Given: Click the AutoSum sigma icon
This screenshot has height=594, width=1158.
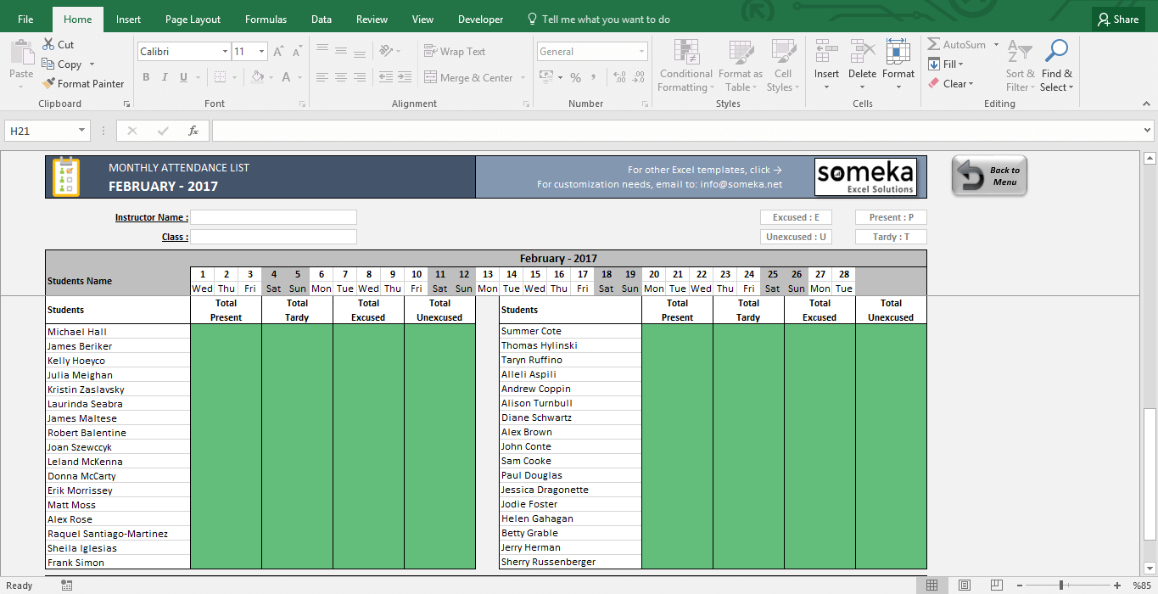Looking at the screenshot, I should (x=934, y=45).
